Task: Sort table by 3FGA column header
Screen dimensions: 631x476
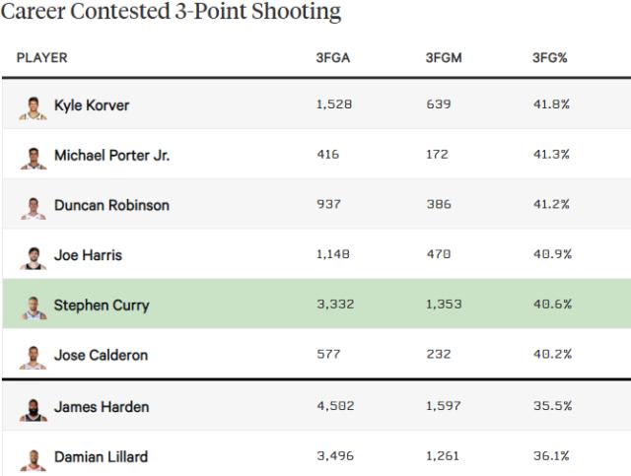Action: [332, 58]
